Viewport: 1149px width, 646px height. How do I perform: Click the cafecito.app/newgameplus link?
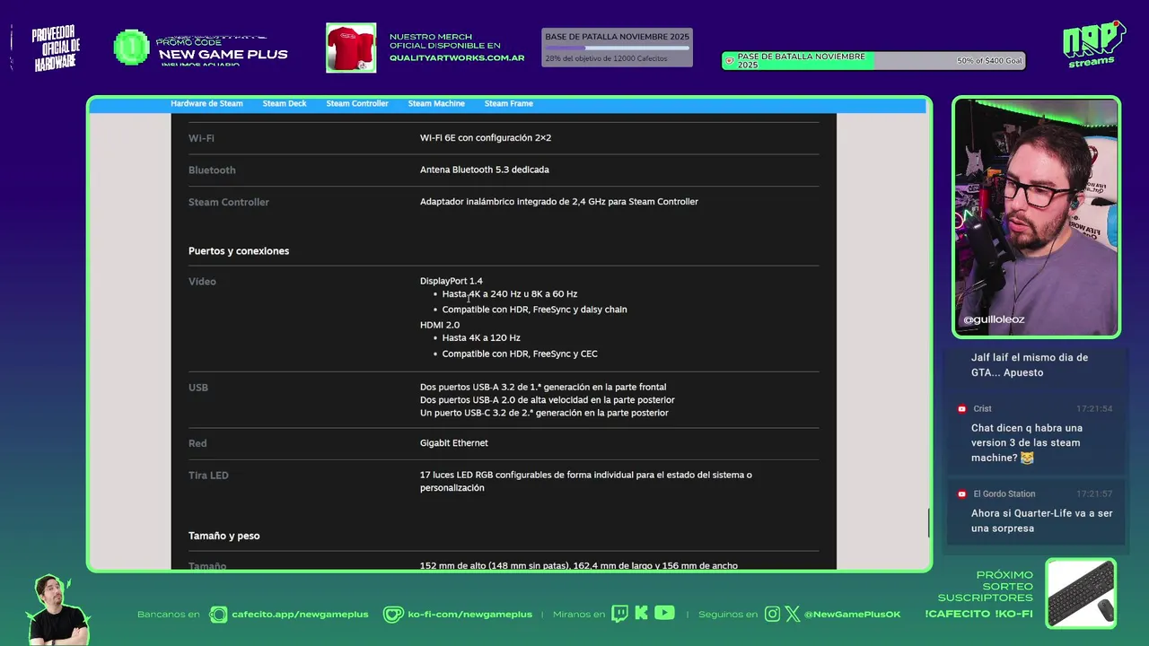(x=300, y=615)
